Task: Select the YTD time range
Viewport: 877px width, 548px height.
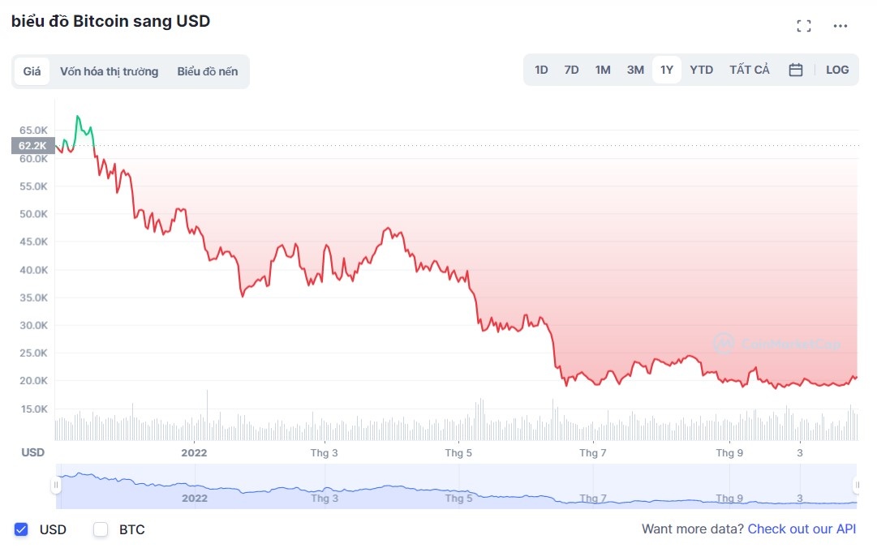Action: [701, 70]
